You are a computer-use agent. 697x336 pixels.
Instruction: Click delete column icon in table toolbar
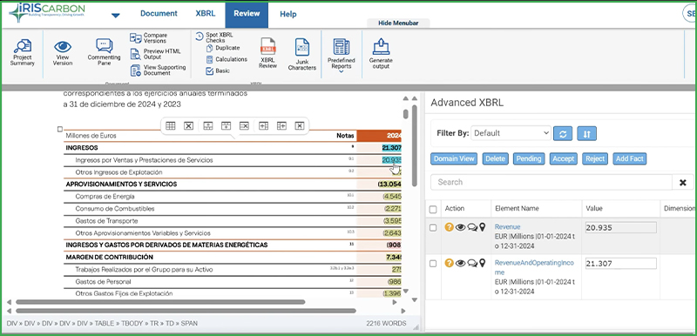click(x=300, y=126)
